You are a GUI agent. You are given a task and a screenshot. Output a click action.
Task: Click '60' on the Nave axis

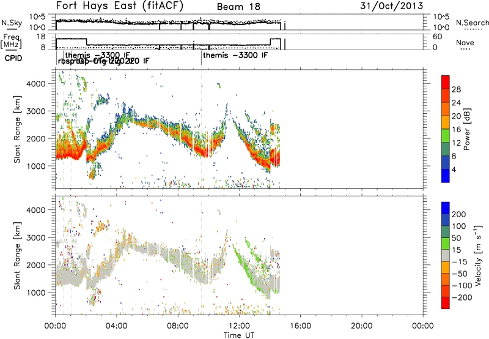pyautogui.click(x=437, y=37)
